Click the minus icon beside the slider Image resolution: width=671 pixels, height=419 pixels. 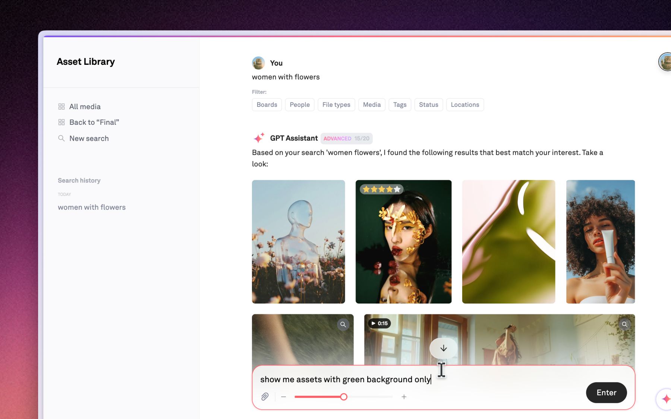(x=284, y=397)
